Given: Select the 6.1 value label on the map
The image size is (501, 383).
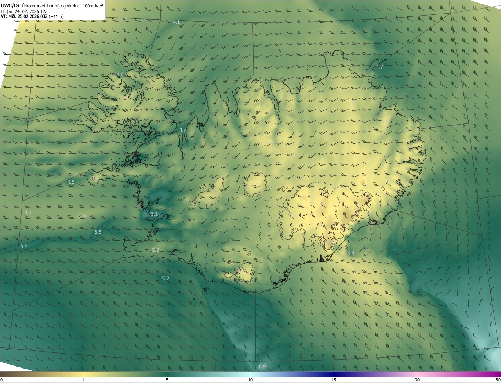Looking at the screenshot, I should click(154, 214).
